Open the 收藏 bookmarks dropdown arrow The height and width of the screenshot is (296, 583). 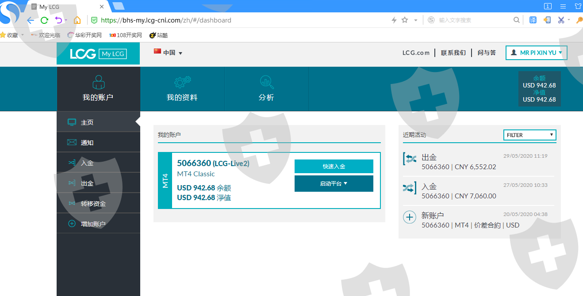tap(23, 35)
